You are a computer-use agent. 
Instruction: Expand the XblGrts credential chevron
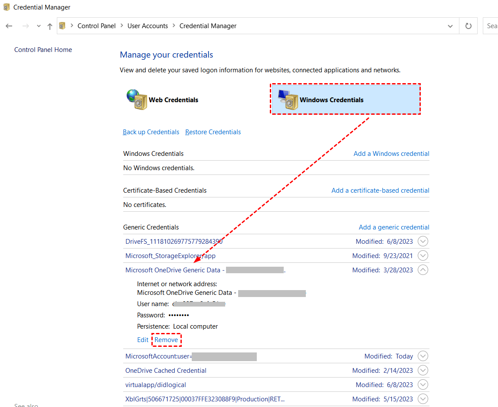(423, 399)
